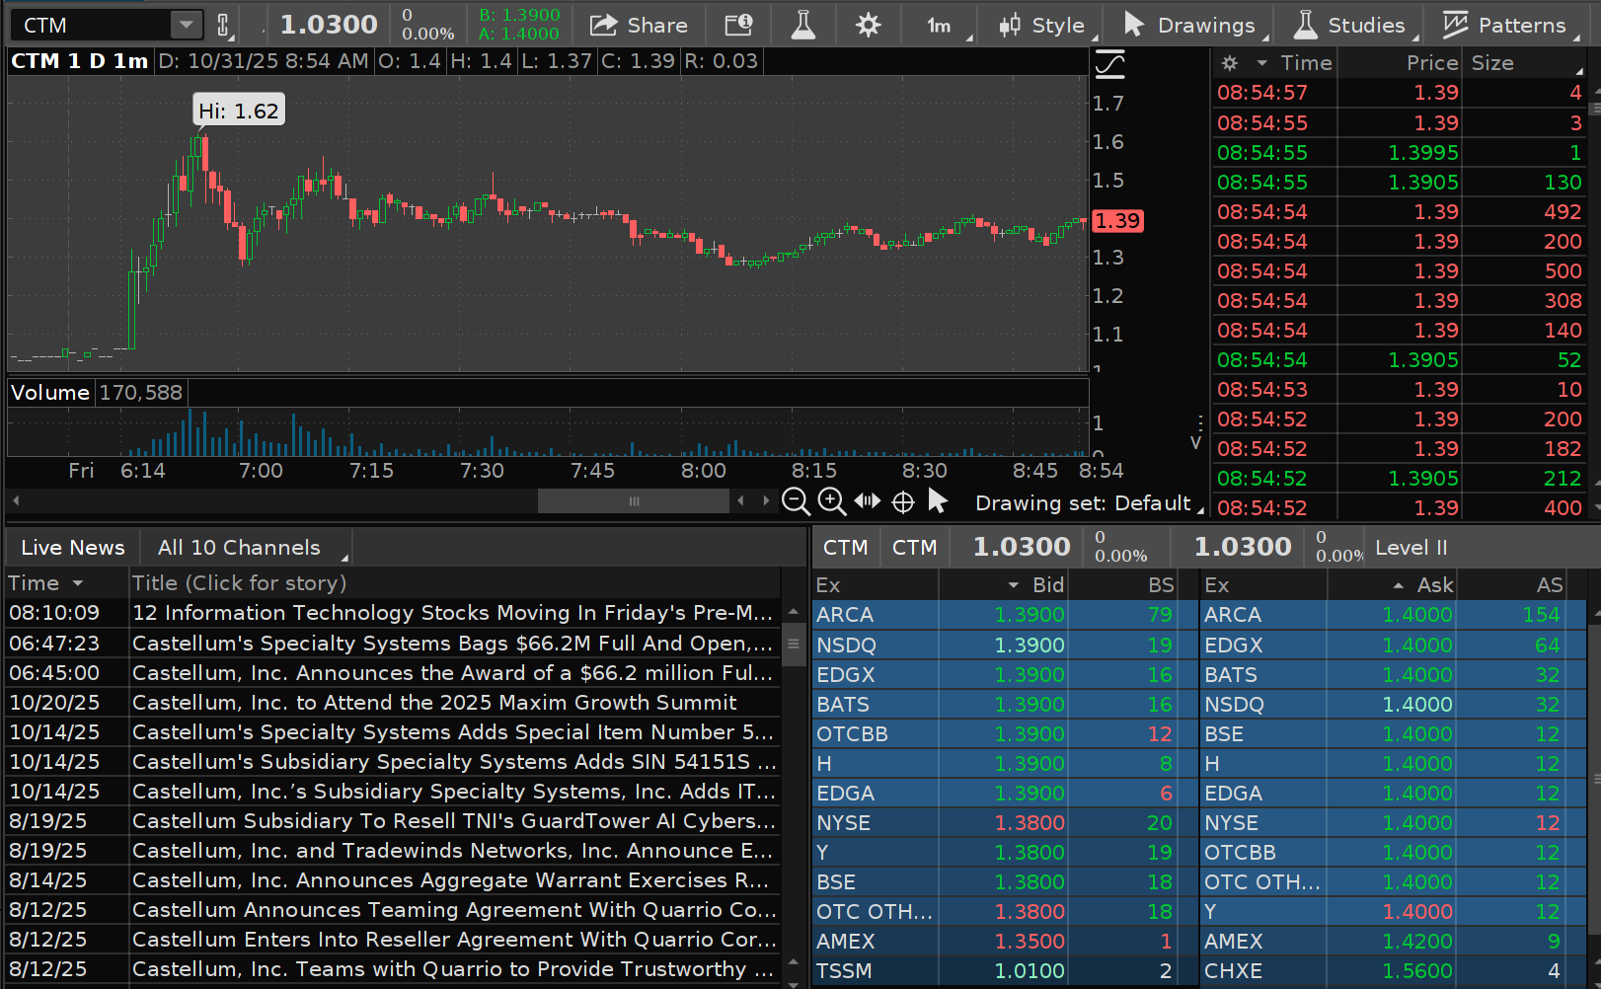Screen dimensions: 1601x989
Task: Select the TSSM bid row at 1.0100
Action: 995,971
